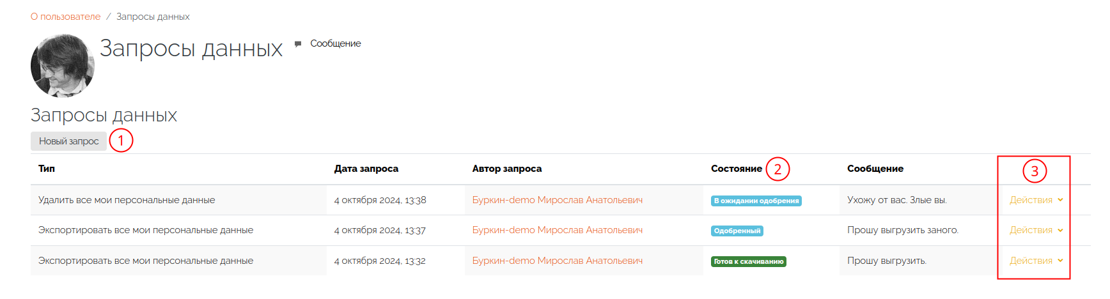This screenshot has height=299, width=1110.
Task: Click the Состояние column header
Action: (737, 169)
